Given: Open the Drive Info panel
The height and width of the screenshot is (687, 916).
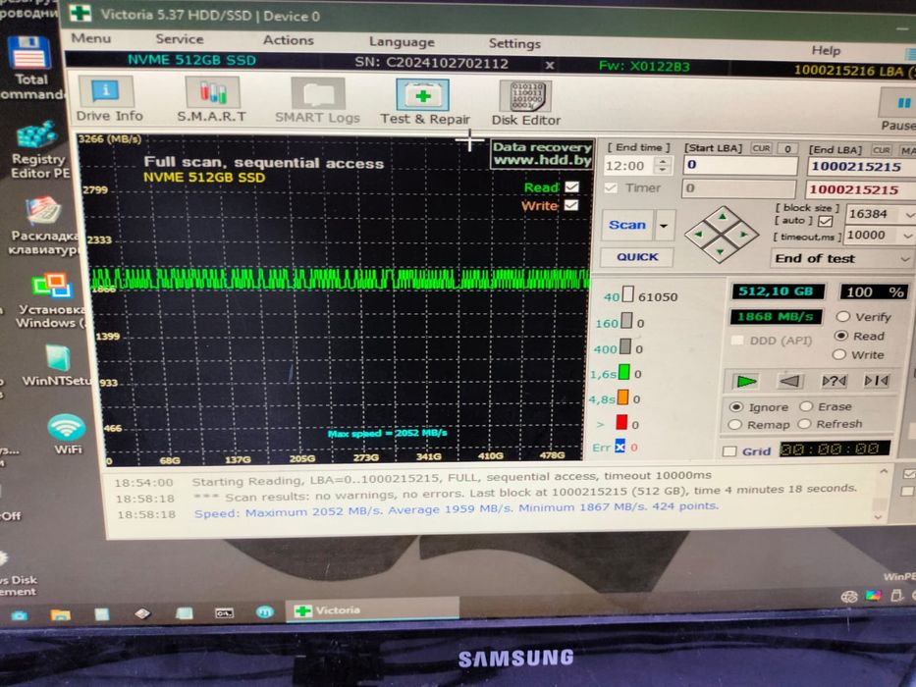Looking at the screenshot, I should click(109, 99).
